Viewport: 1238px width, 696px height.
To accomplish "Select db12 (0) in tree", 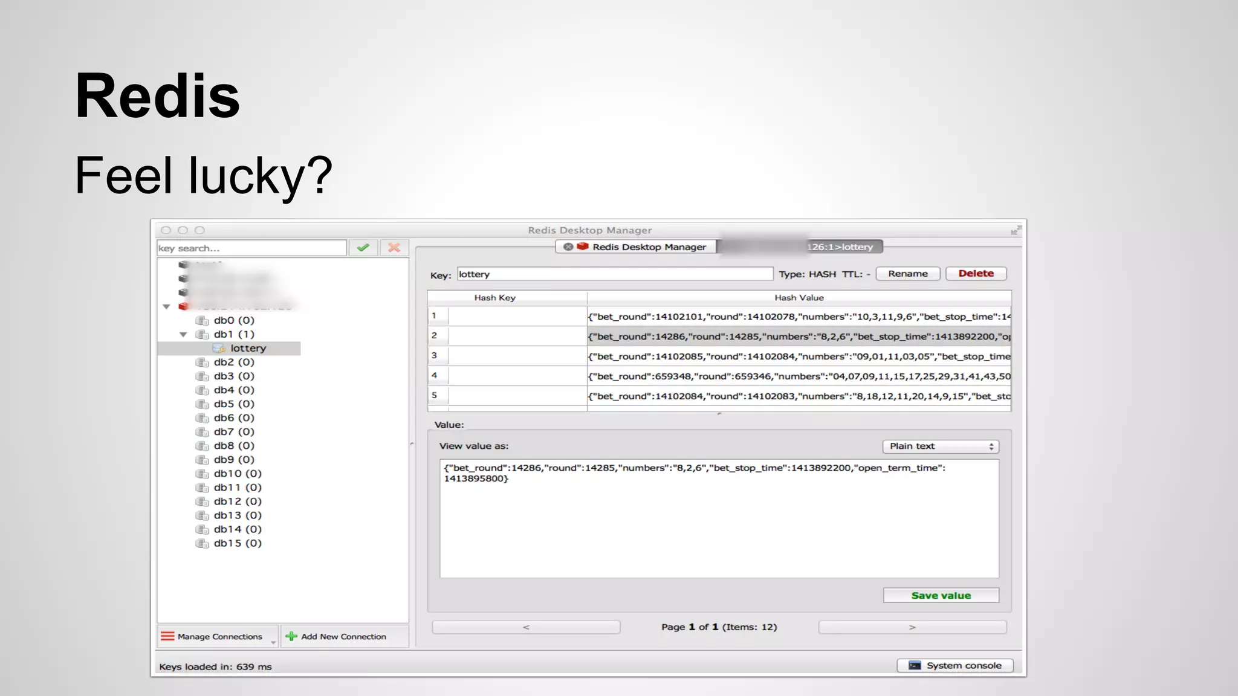I will tap(238, 501).
